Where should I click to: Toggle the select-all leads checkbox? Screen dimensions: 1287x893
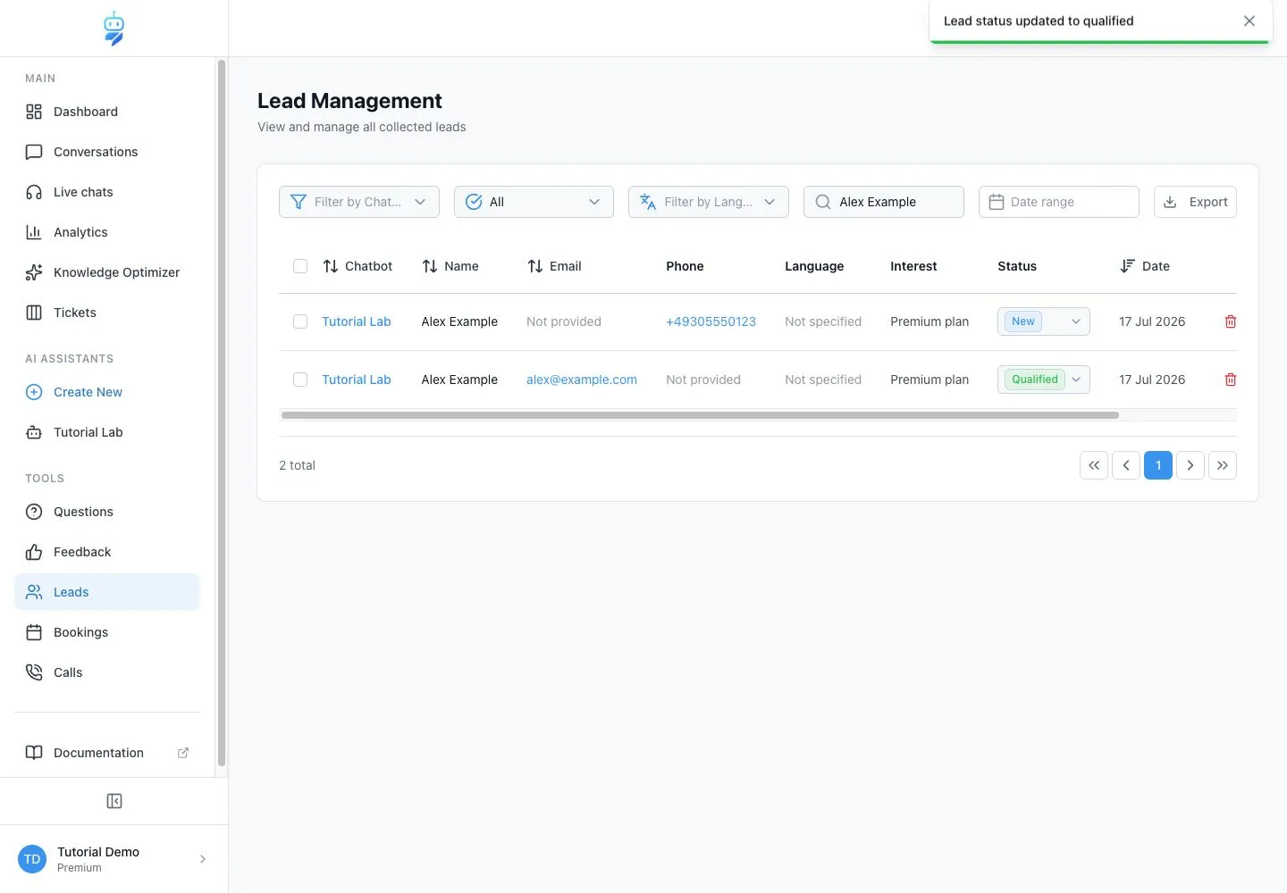(x=300, y=266)
